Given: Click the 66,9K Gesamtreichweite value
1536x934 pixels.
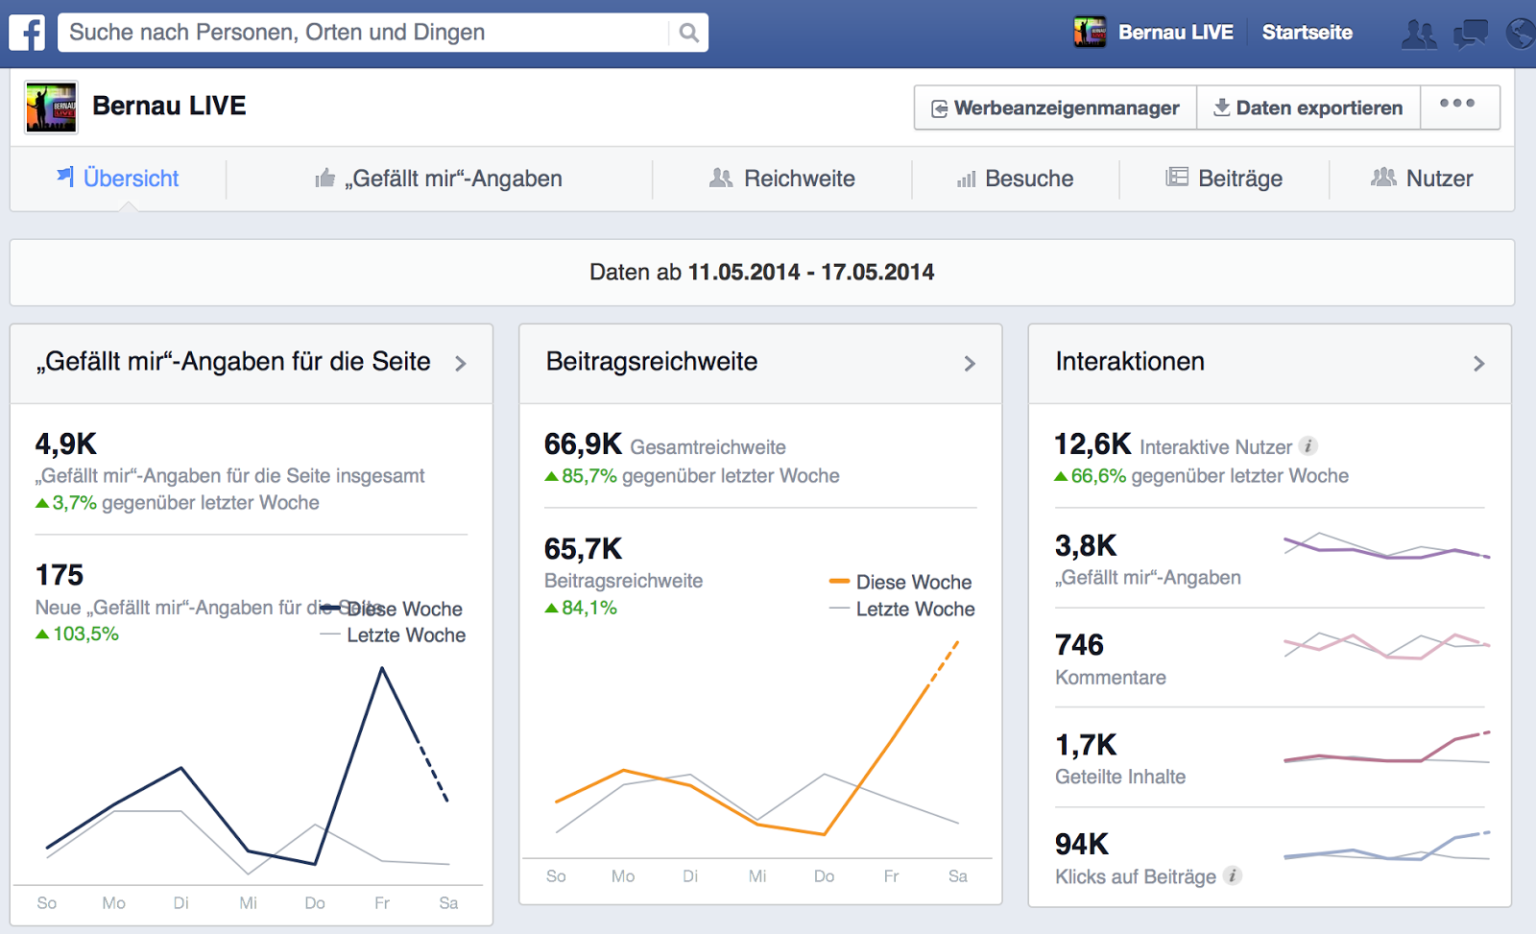Looking at the screenshot, I should (x=583, y=444).
